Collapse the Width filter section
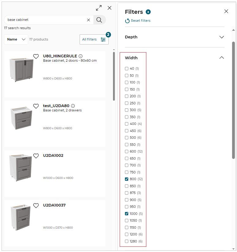Screen dimensions: 237x252 point(222,58)
